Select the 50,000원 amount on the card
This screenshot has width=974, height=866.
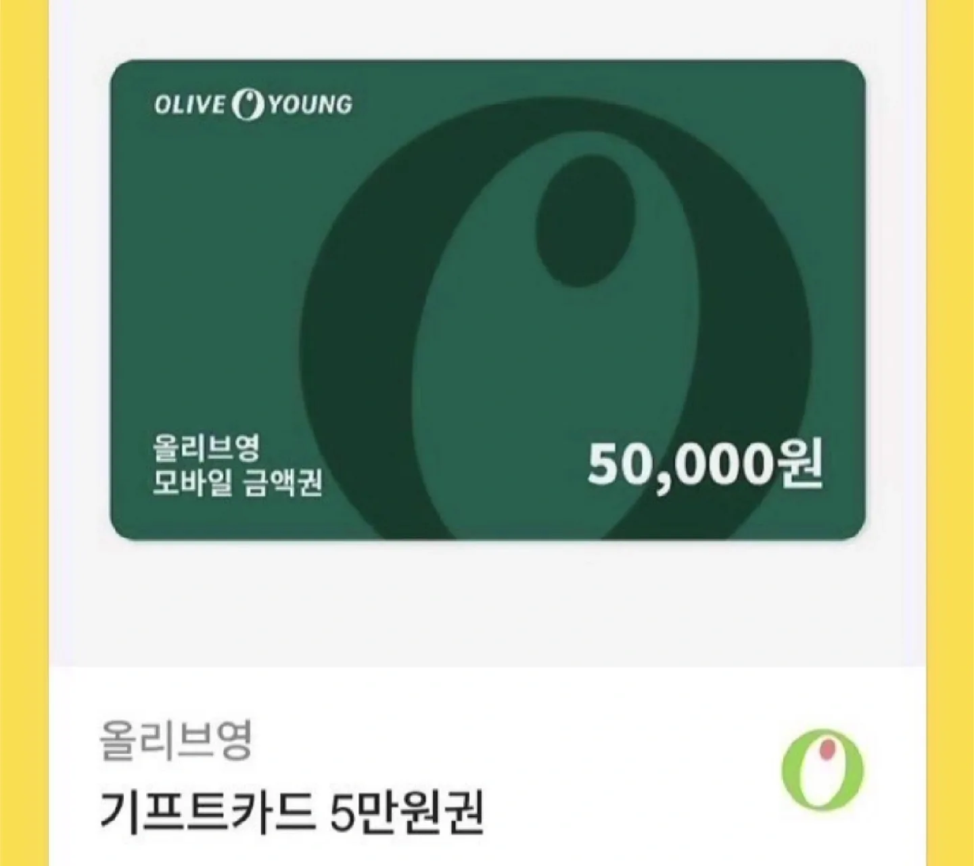click(705, 465)
